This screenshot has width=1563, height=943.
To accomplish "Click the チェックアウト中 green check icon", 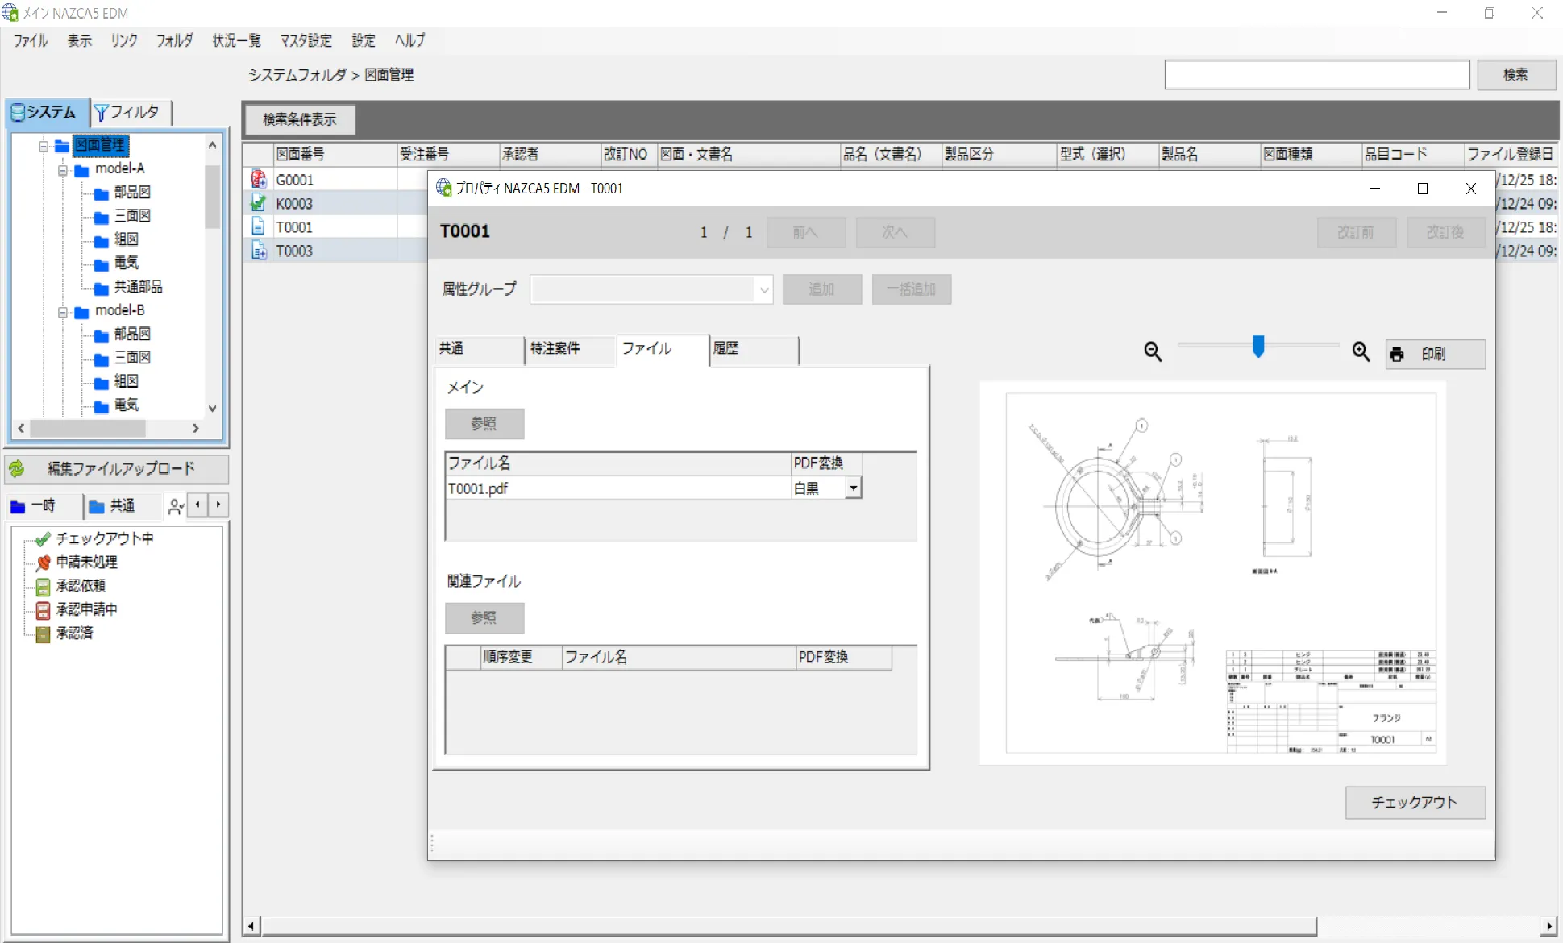I will pos(43,538).
